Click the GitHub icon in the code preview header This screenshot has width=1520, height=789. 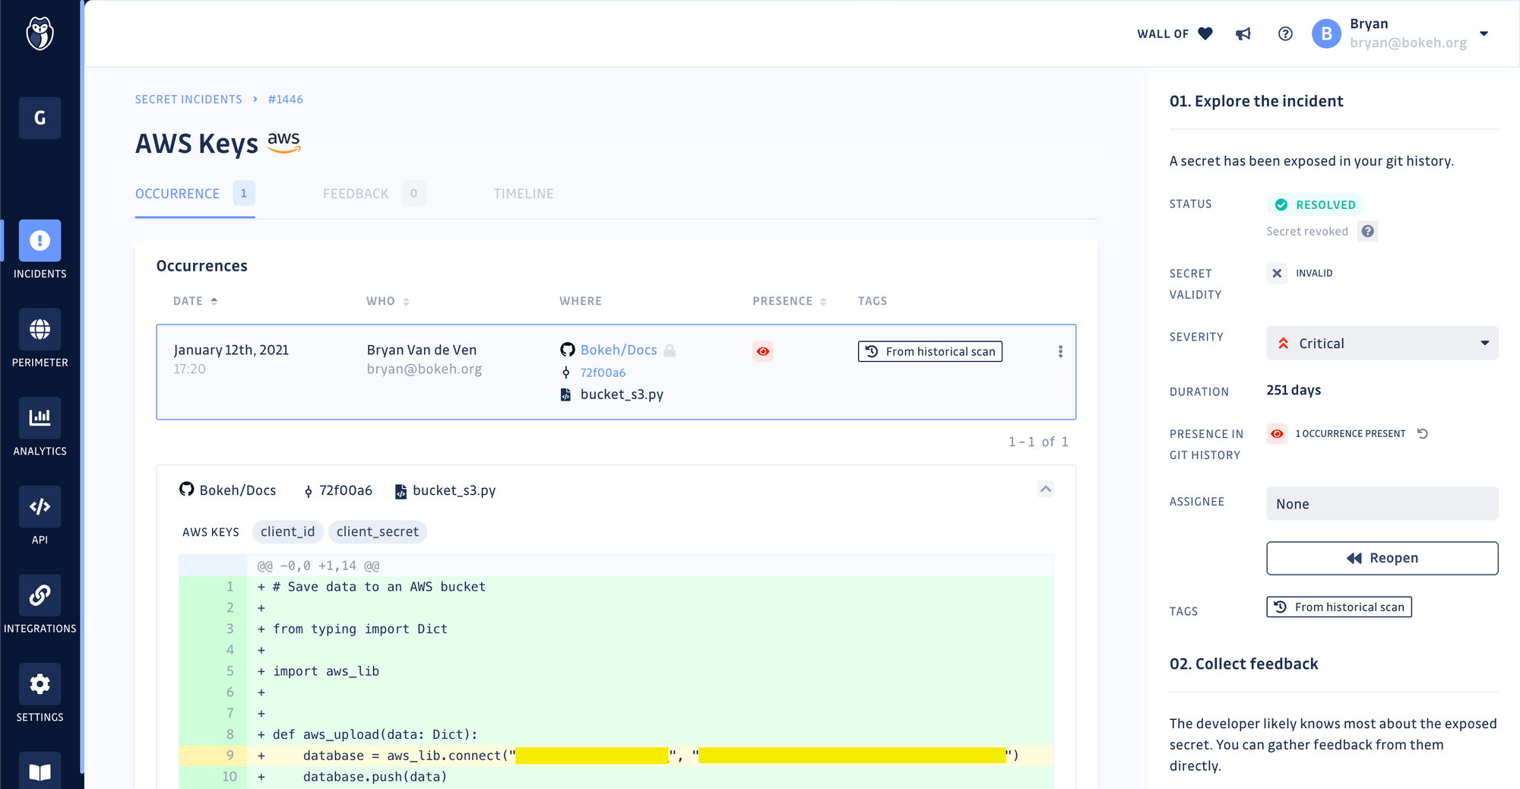pos(187,490)
